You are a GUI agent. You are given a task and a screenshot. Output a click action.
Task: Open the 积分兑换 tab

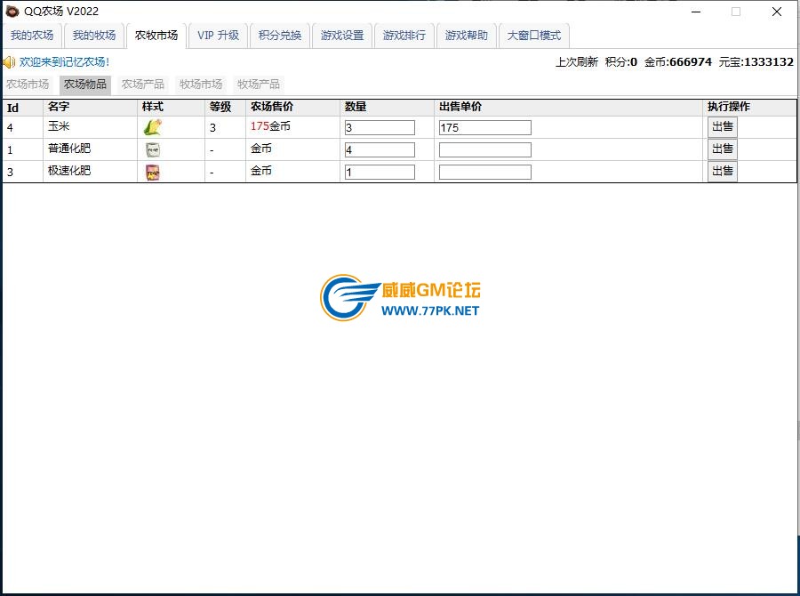[280, 36]
